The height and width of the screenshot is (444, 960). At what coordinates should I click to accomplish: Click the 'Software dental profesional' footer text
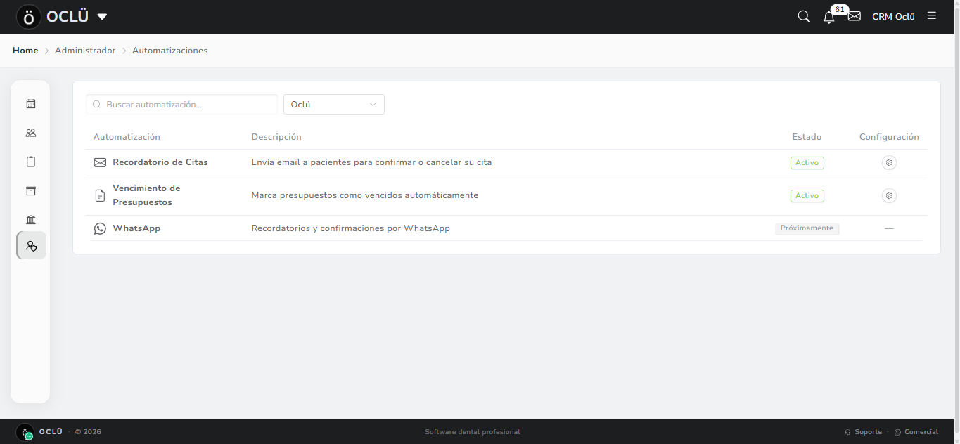pyautogui.click(x=473, y=432)
